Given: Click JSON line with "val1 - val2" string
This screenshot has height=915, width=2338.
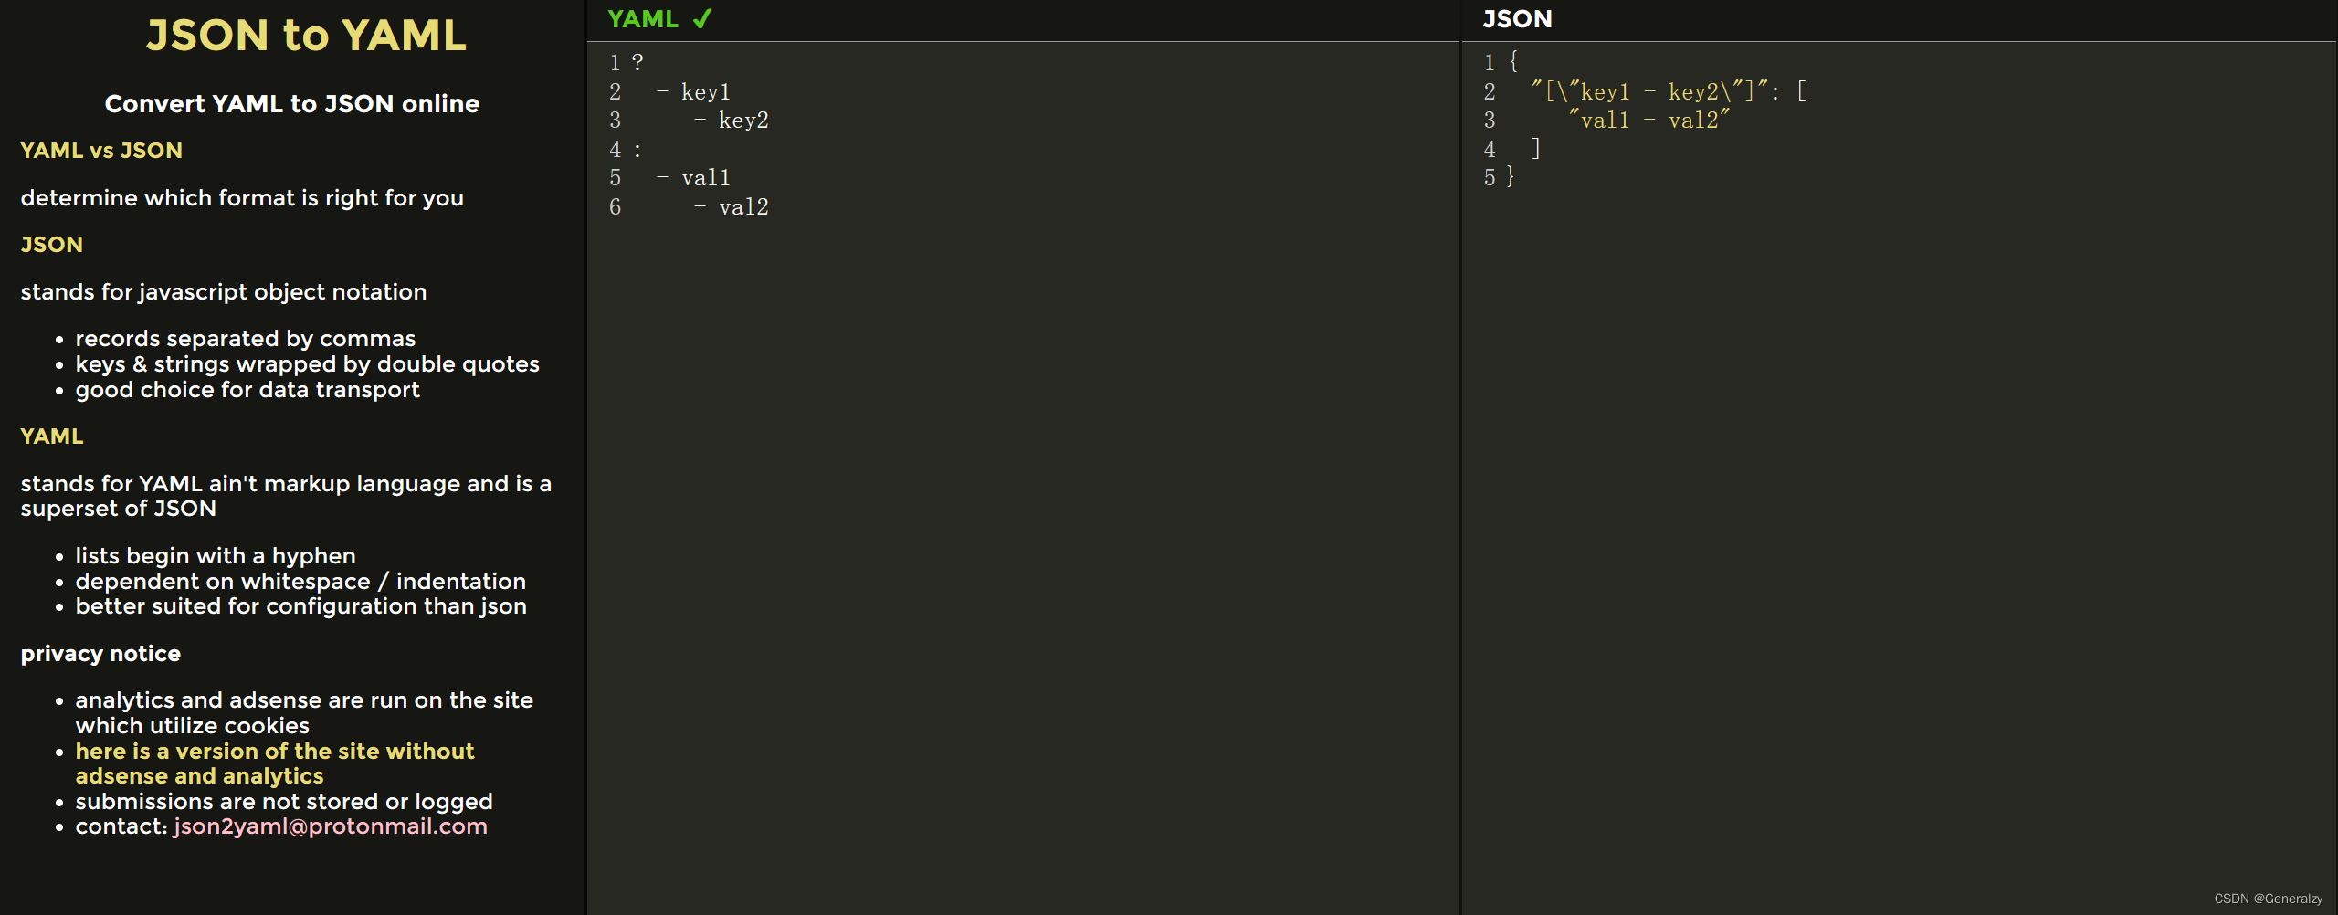Looking at the screenshot, I should (1649, 121).
